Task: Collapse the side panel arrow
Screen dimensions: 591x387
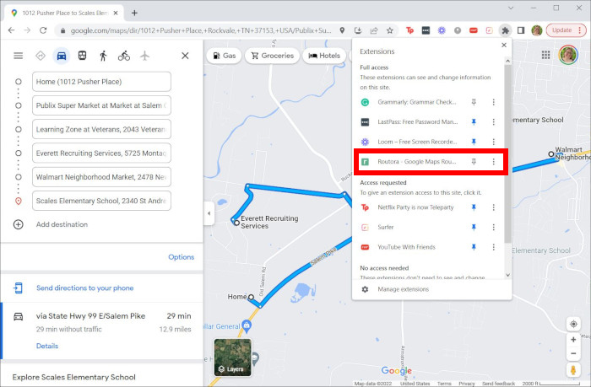Action: coord(209,213)
